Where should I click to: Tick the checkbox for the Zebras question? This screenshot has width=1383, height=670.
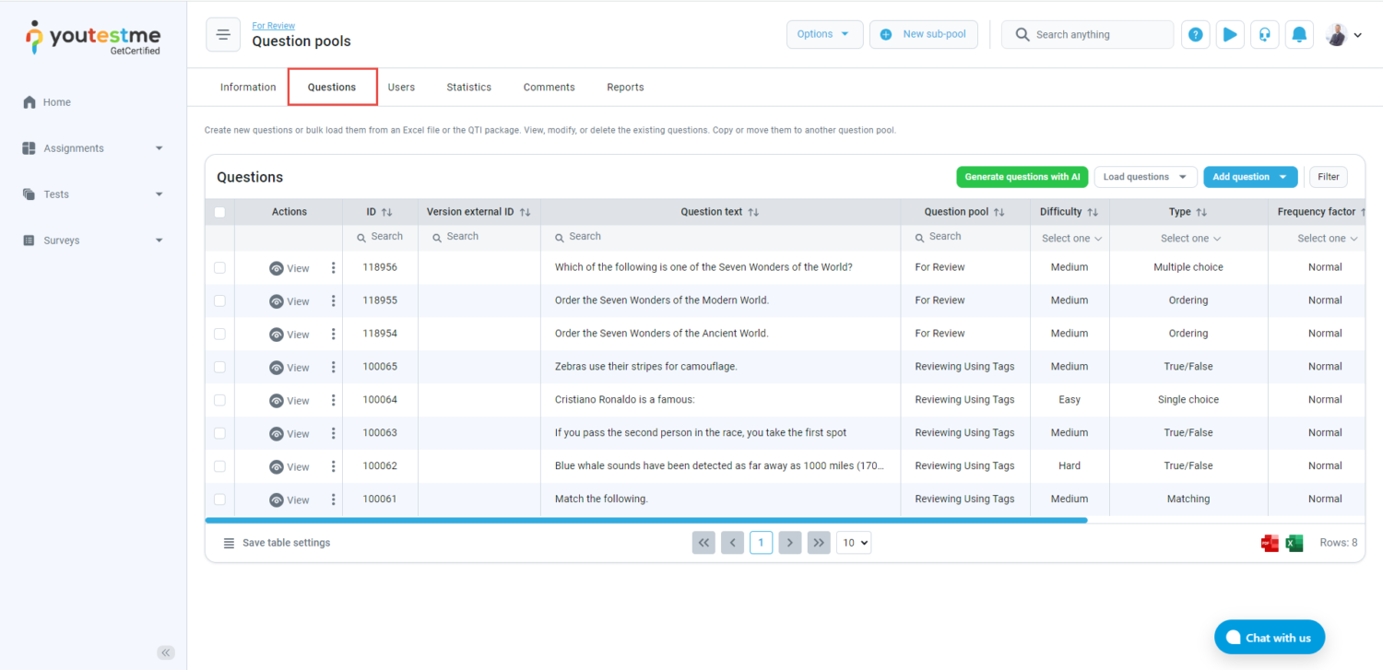[219, 367]
